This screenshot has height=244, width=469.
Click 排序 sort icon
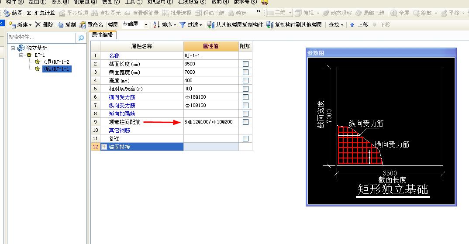tap(156, 24)
